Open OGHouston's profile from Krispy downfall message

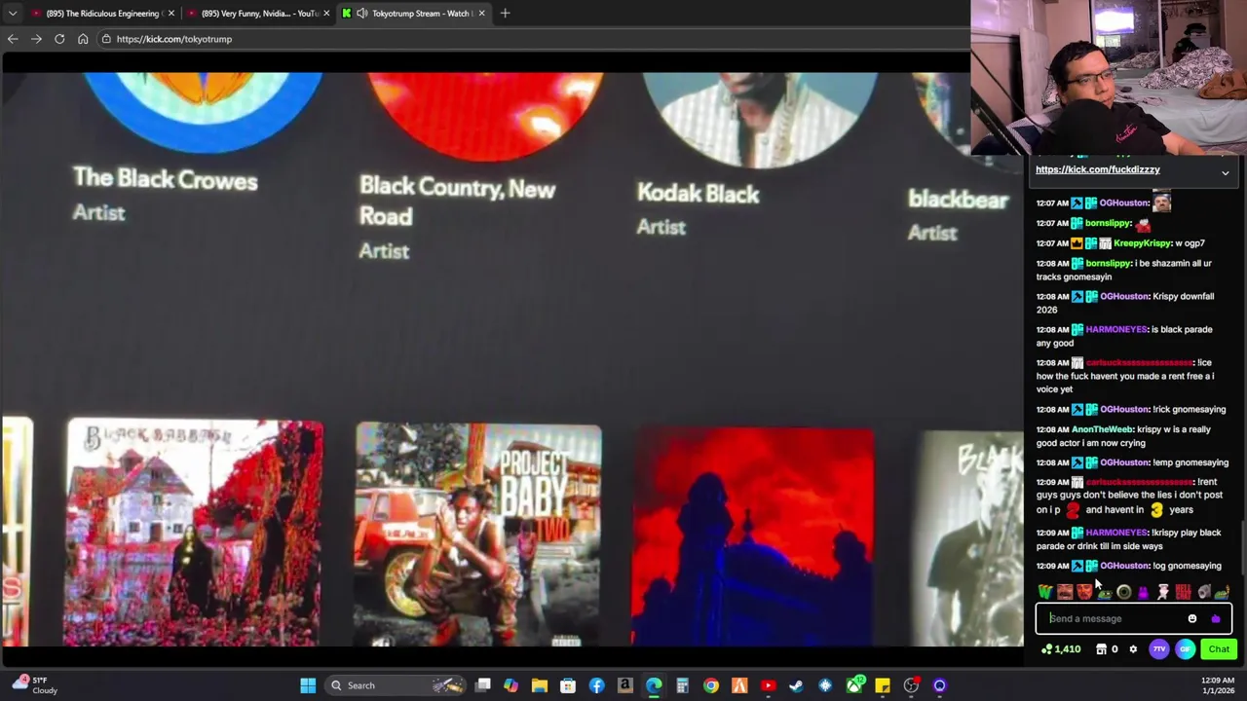(x=1124, y=296)
